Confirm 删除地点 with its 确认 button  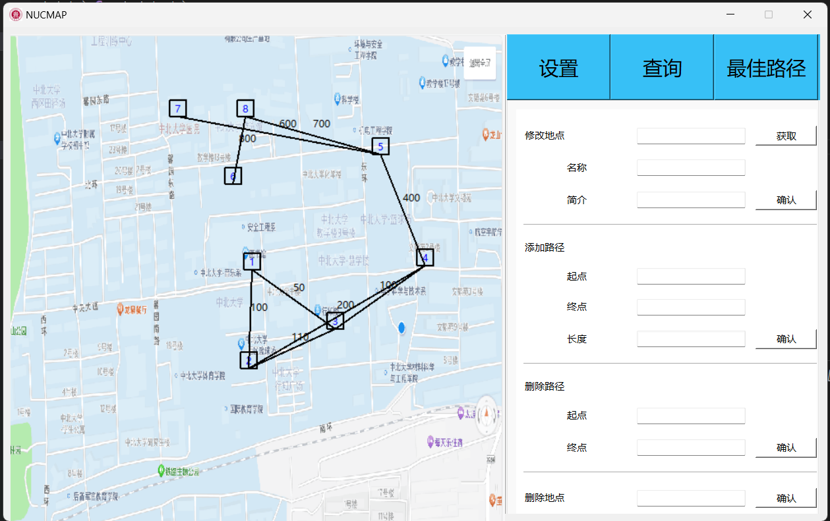point(786,499)
